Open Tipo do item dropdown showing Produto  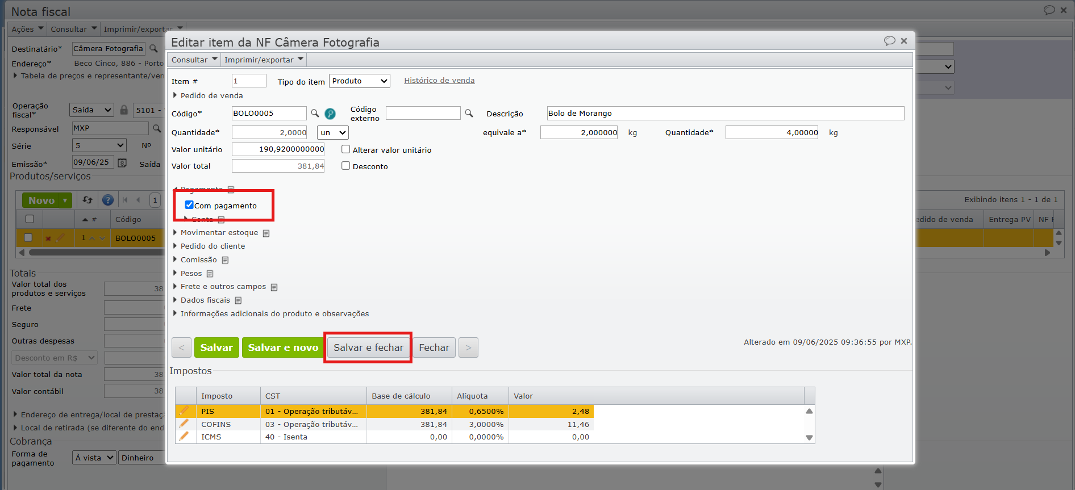click(360, 81)
